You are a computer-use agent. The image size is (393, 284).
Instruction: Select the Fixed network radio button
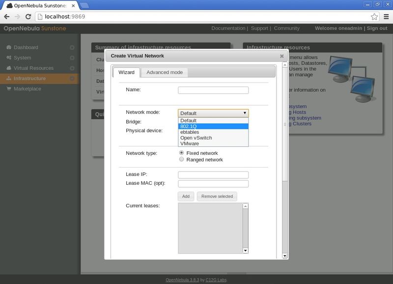coord(181,153)
